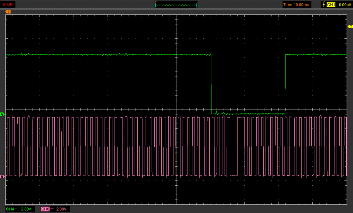Click the rising edge of the green waveform
This screenshot has width=353, height=213.
pyautogui.click(x=285, y=85)
